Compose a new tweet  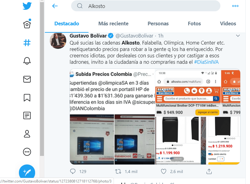point(27,172)
